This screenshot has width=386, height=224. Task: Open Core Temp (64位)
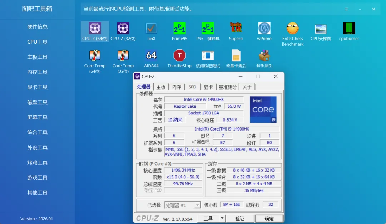tap(95, 61)
